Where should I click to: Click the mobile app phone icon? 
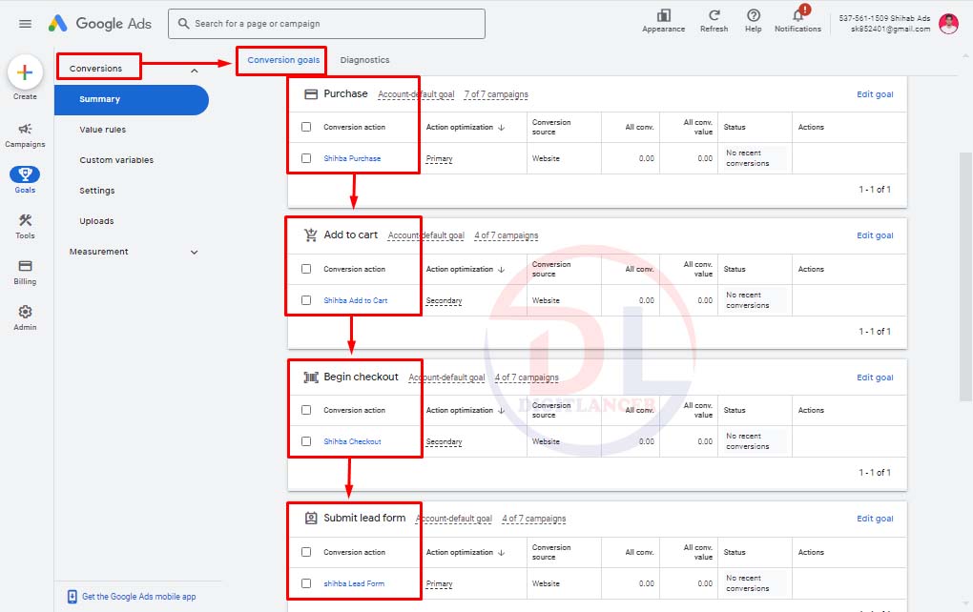72,597
